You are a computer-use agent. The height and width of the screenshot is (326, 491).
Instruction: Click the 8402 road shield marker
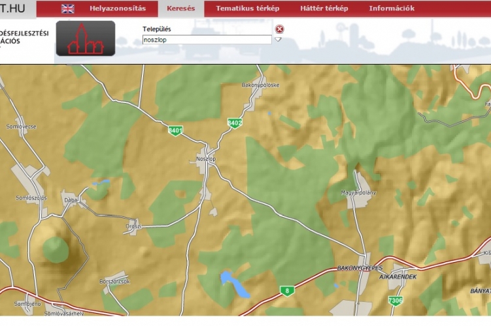click(x=235, y=123)
